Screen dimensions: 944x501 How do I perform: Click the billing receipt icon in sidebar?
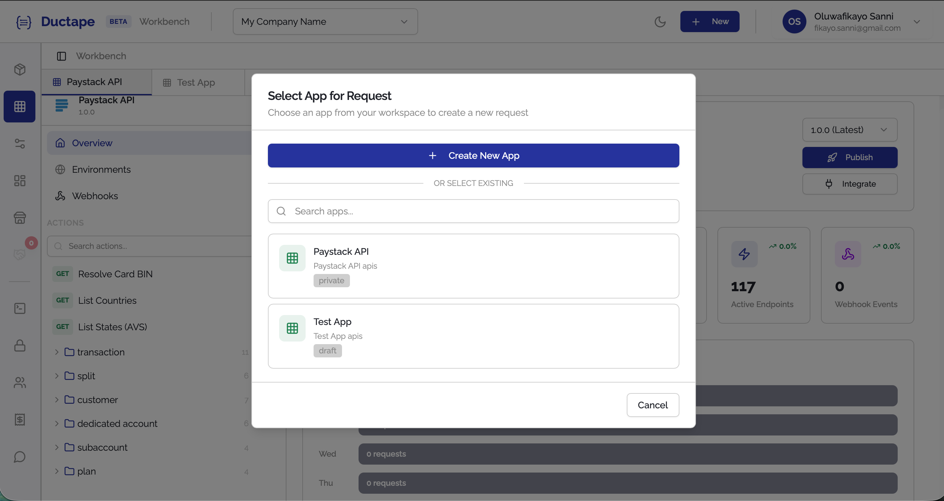[19, 420]
